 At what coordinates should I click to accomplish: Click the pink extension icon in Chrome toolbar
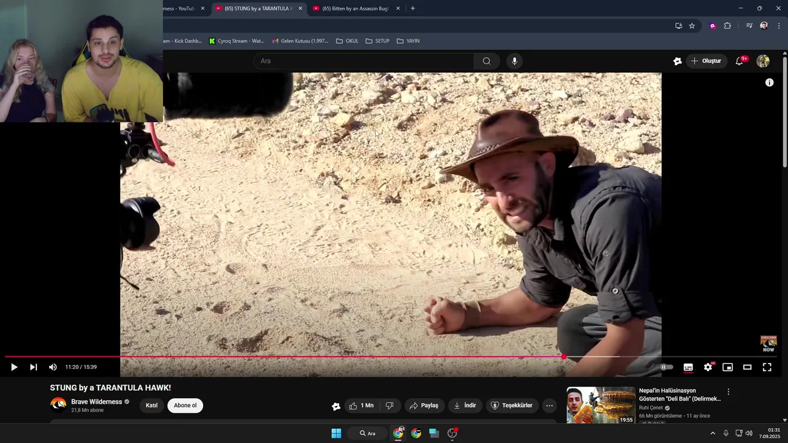(x=712, y=26)
